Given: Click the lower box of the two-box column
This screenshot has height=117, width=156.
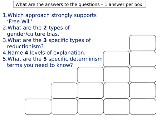Looking at the screenshot, I should tap(64, 106).
